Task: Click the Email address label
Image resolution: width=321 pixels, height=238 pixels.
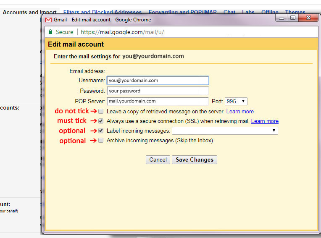Action: pos(87,71)
